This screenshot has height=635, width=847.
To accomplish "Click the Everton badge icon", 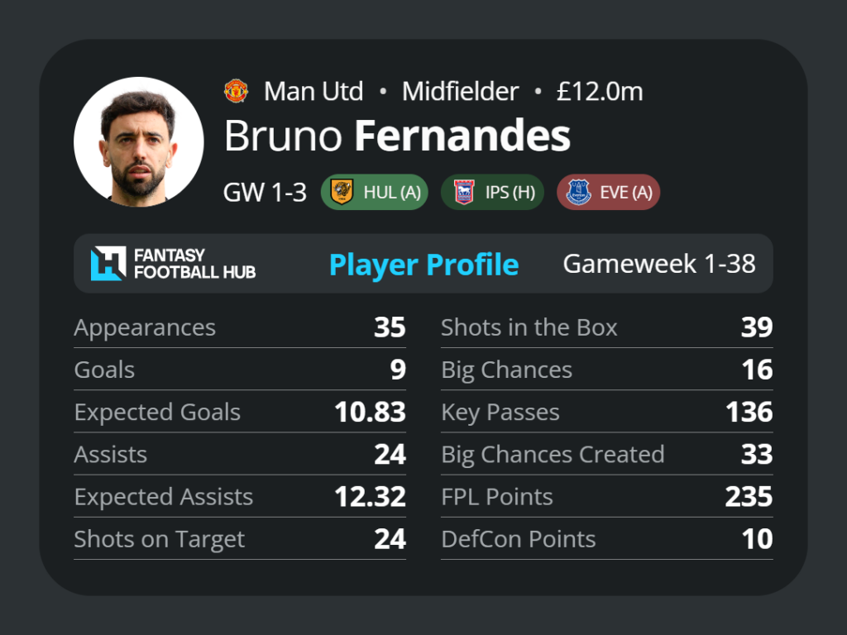I will pyautogui.click(x=578, y=192).
